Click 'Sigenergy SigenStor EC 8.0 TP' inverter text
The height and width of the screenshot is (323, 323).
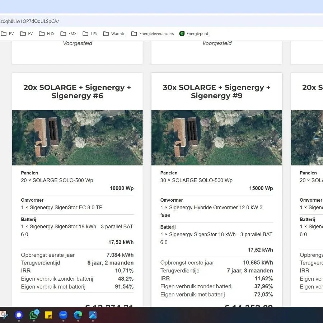coord(66,207)
